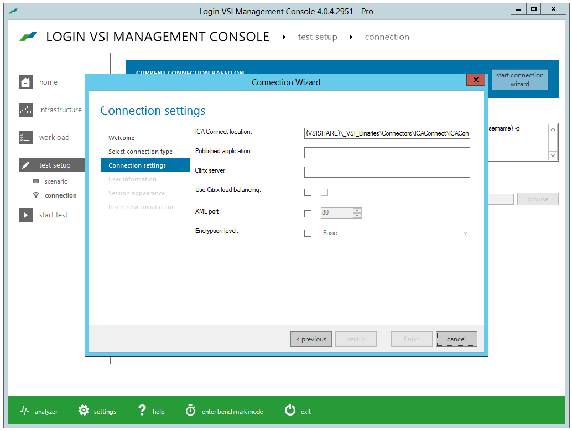Enable the XML port checkbox
The width and height of the screenshot is (572, 431).
coord(308,214)
